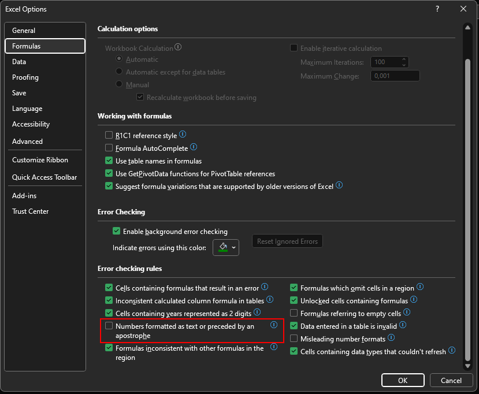Click info icon for Formulas referring to empty cells
This screenshot has width=479, height=394.
407,313
